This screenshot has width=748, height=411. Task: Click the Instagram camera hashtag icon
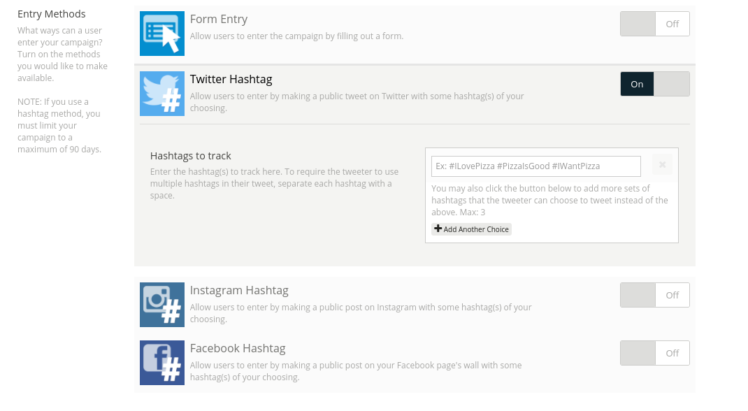[x=162, y=305]
